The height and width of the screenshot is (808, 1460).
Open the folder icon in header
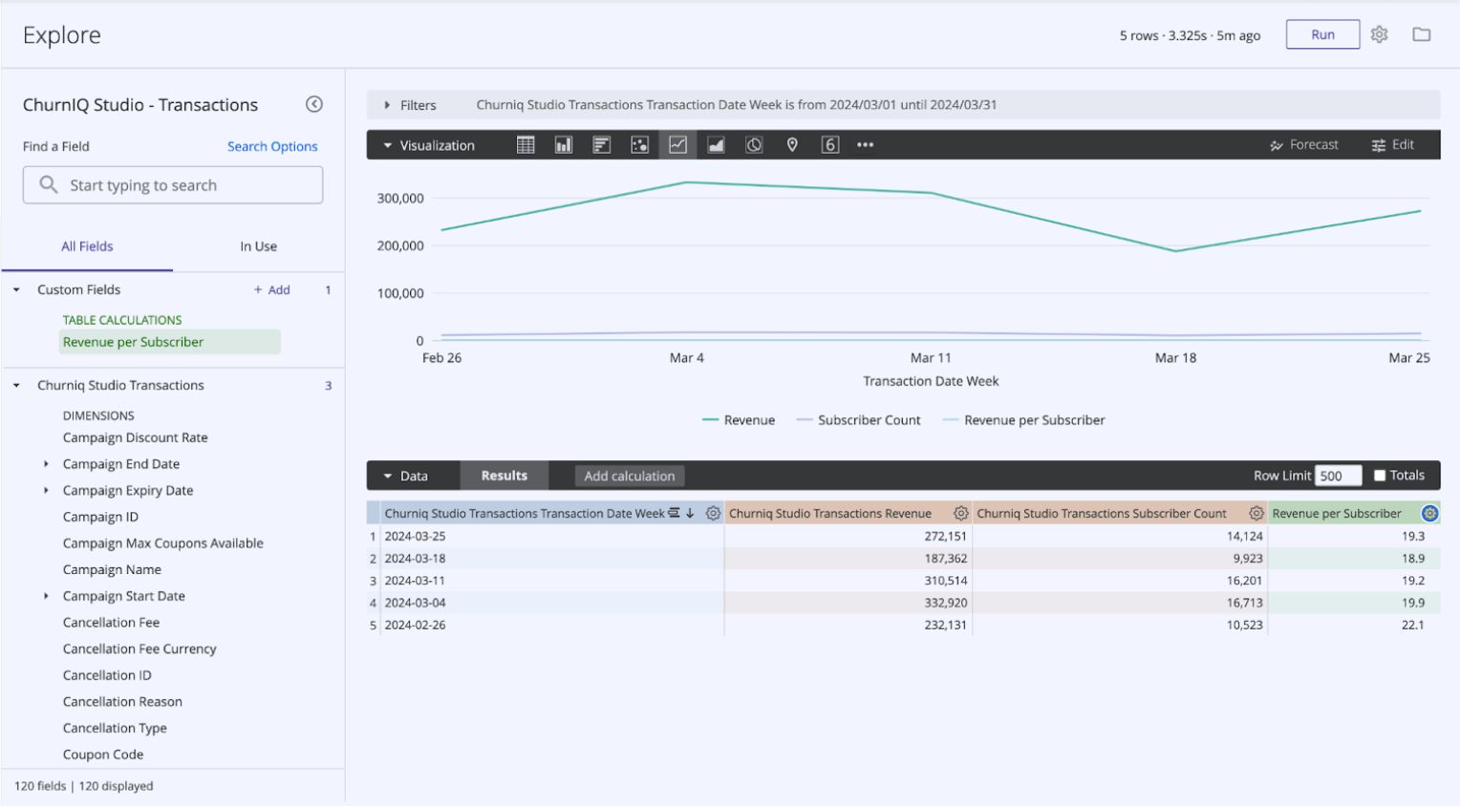click(1422, 34)
